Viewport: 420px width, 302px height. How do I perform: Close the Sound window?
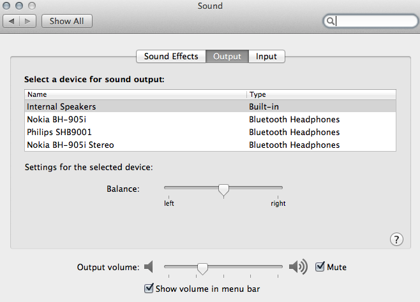(x=6, y=6)
